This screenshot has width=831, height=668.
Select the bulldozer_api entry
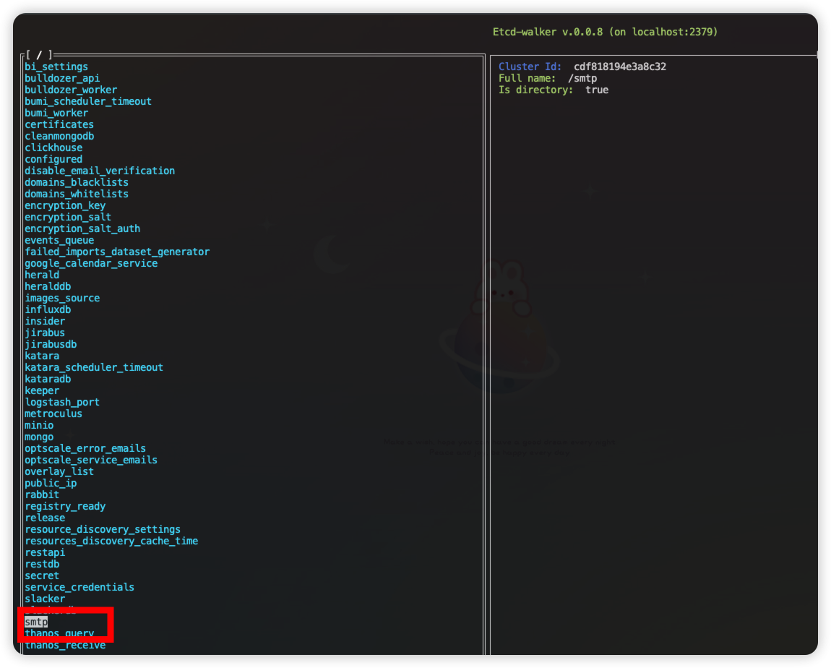[62, 79]
